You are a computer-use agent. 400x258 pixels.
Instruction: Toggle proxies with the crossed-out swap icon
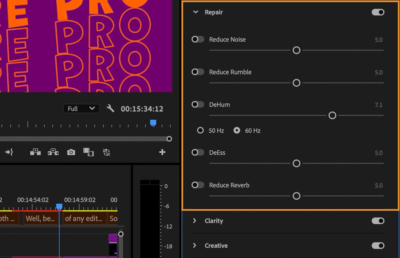[x=106, y=152]
